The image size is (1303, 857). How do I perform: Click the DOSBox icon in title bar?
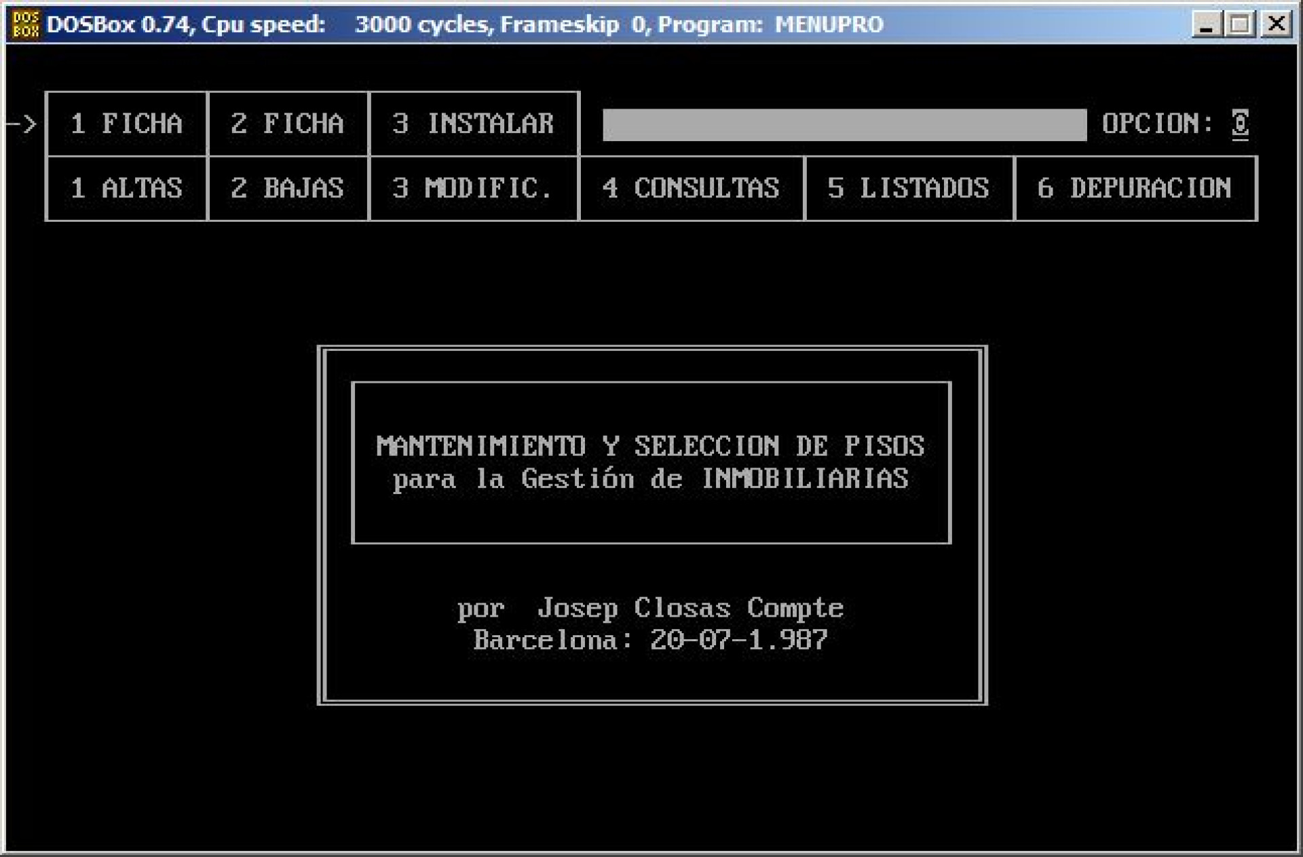pyautogui.click(x=26, y=24)
